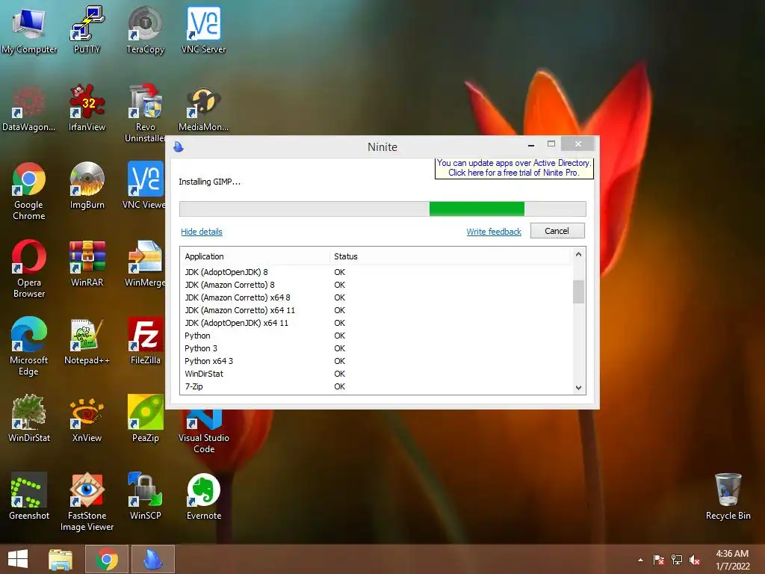This screenshot has height=574, width=765.
Task: Launch FileZilla desktop shortcut
Action: click(x=145, y=341)
